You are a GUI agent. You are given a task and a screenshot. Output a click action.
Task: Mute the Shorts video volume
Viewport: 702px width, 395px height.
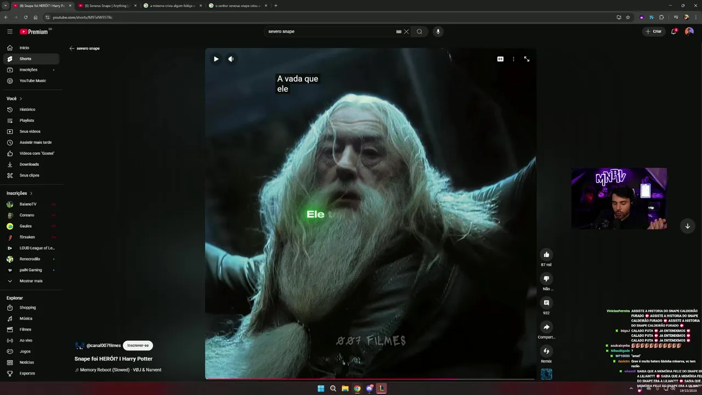pos(231,59)
